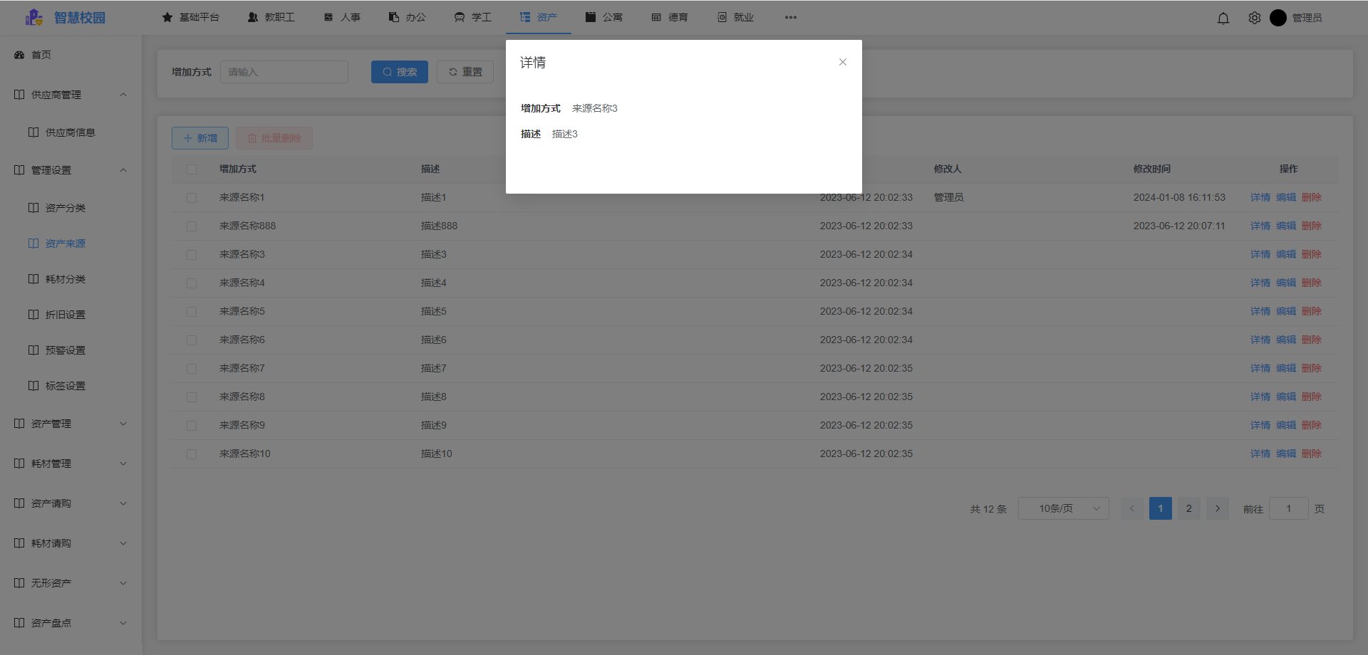Open the 资产分类 sidebar item
Image resolution: width=1368 pixels, height=655 pixels.
tap(67, 207)
